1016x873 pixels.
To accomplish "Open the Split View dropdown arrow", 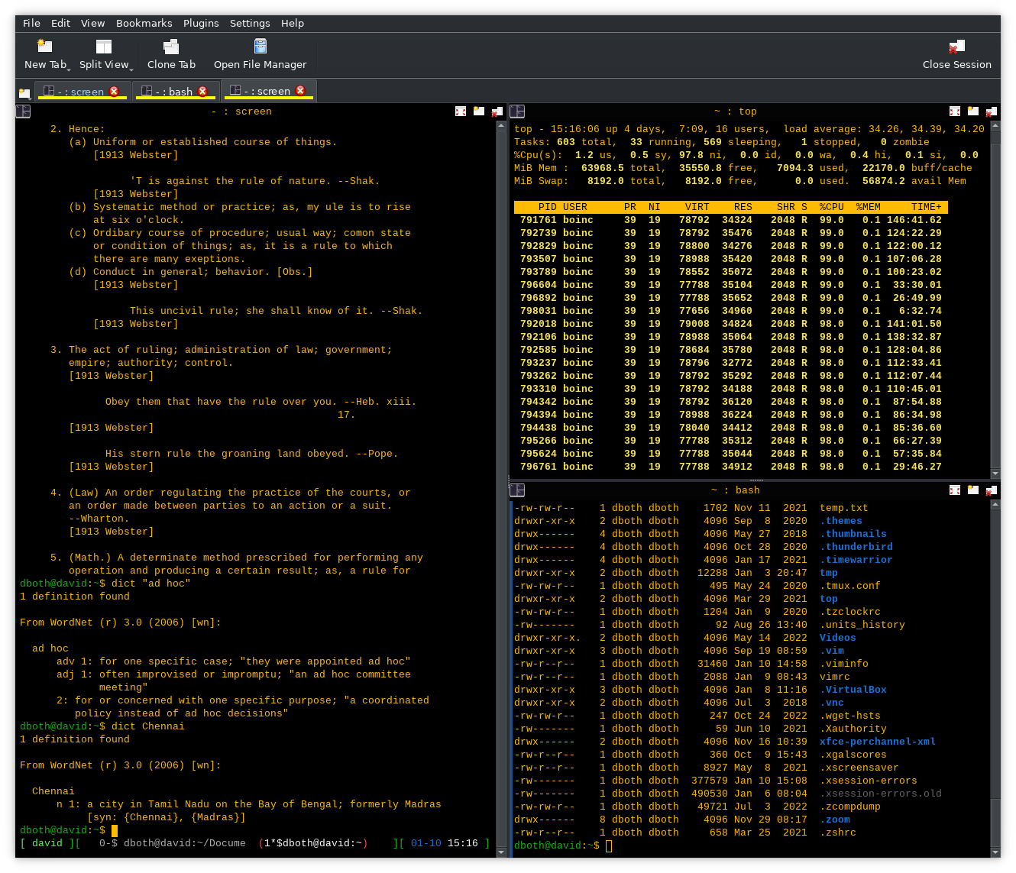I will click(131, 69).
